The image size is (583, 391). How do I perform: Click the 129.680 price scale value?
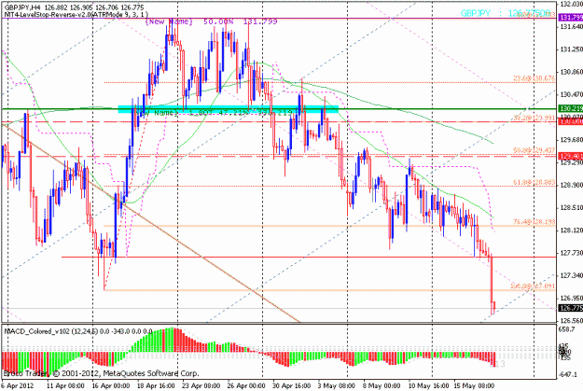click(x=571, y=140)
